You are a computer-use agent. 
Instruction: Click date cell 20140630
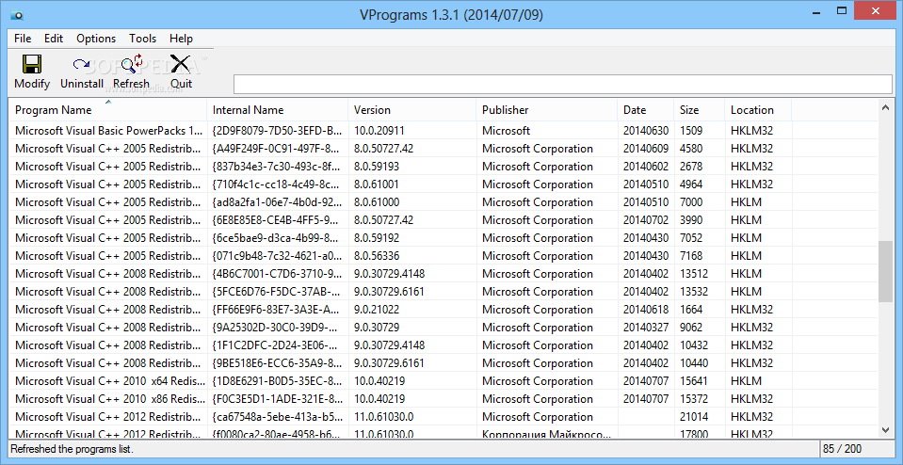tap(646, 131)
